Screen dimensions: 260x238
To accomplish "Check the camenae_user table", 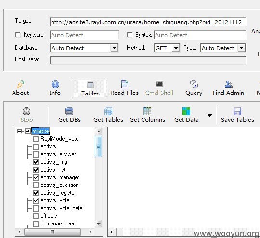I will (36, 224).
